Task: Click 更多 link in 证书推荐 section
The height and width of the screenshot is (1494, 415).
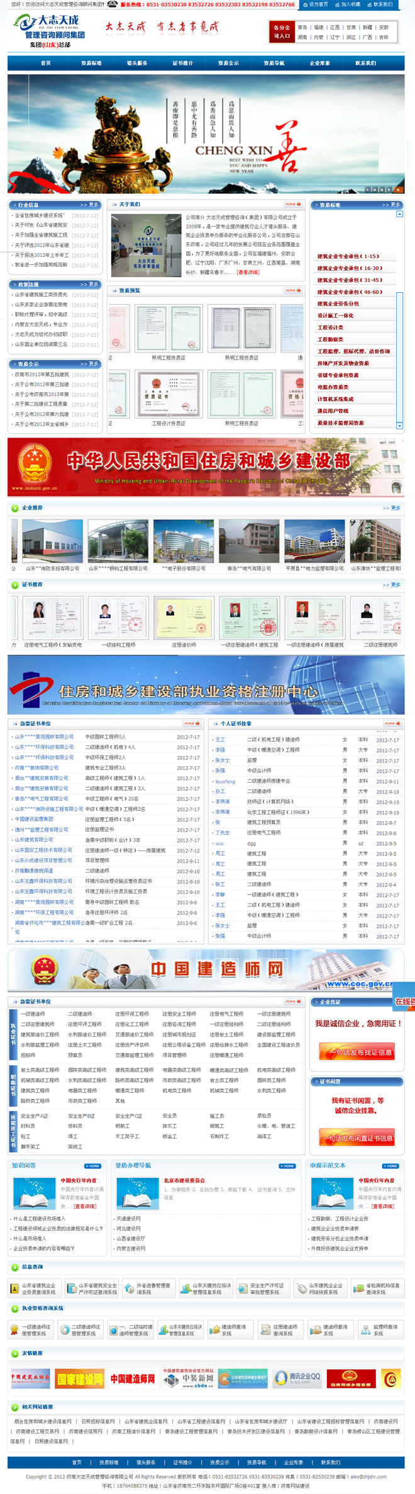Action: pyautogui.click(x=392, y=585)
